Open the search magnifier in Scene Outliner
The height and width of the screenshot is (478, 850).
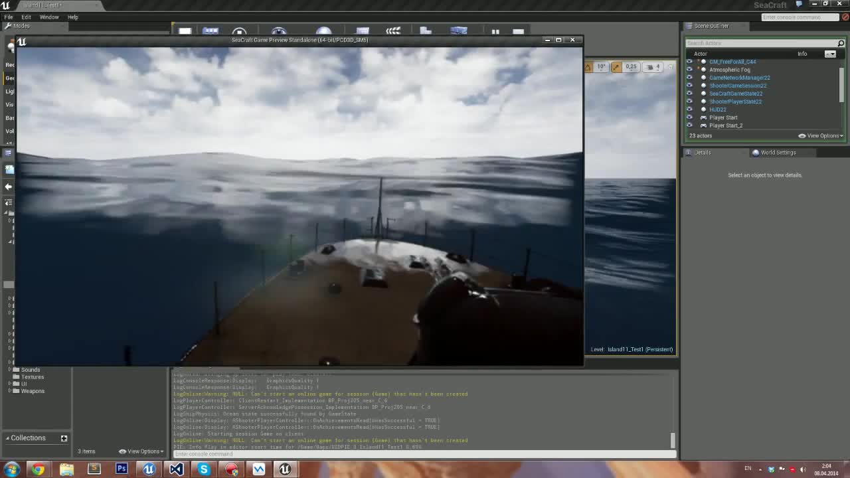841,42
